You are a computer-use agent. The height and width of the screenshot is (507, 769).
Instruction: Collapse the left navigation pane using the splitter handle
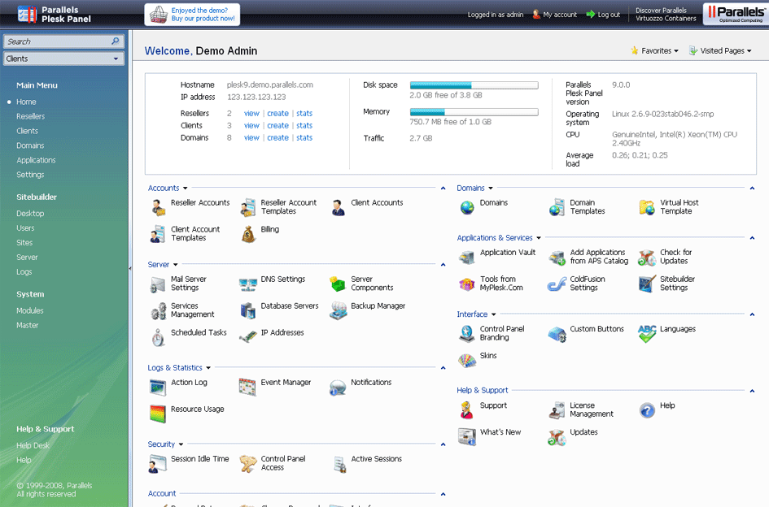130,268
